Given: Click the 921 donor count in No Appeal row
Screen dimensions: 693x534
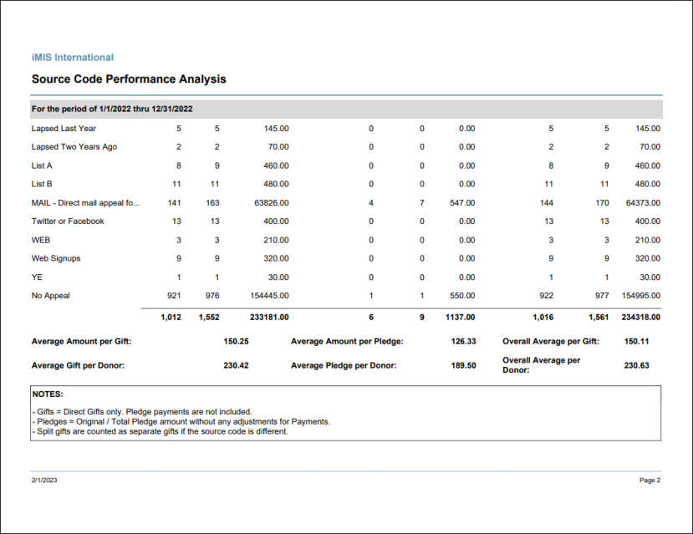Looking at the screenshot, I should pos(174,296).
